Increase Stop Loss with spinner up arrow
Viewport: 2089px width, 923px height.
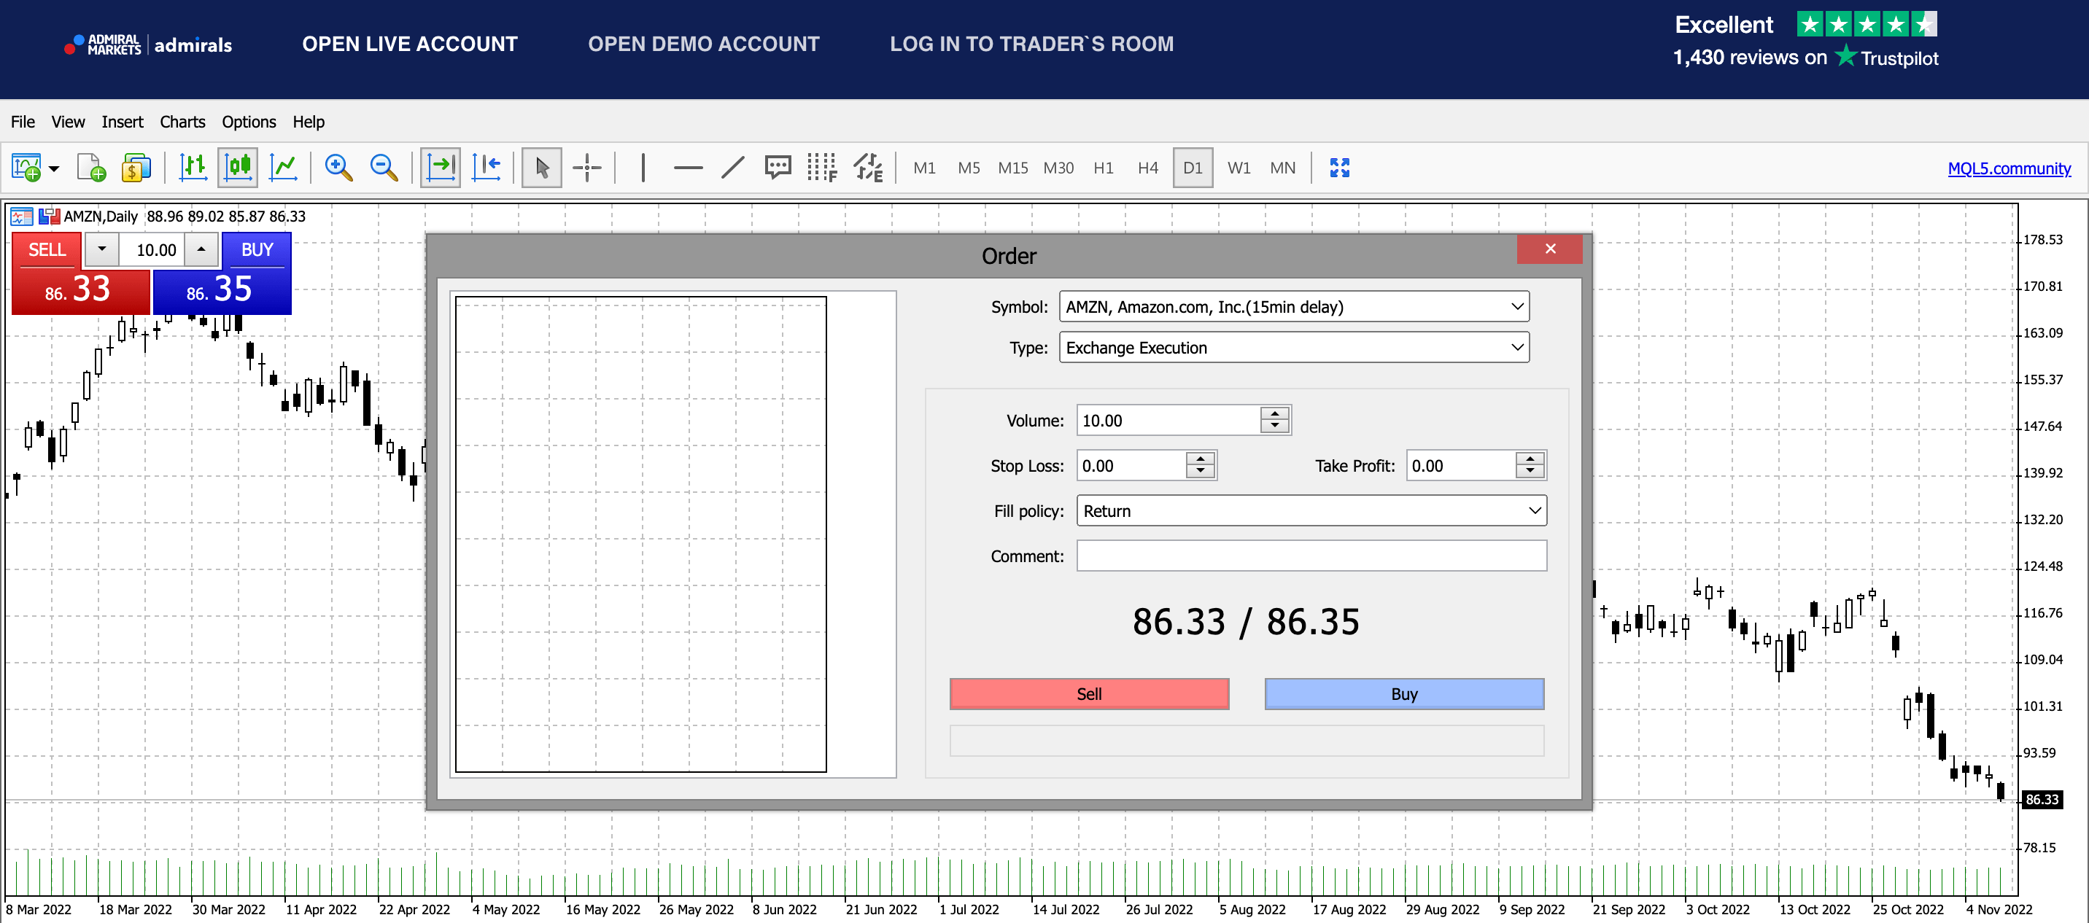(1200, 459)
